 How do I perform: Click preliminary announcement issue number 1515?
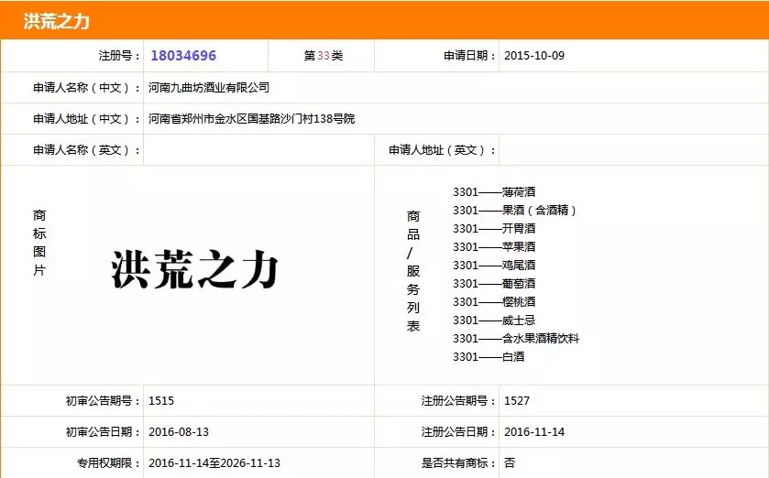161,401
